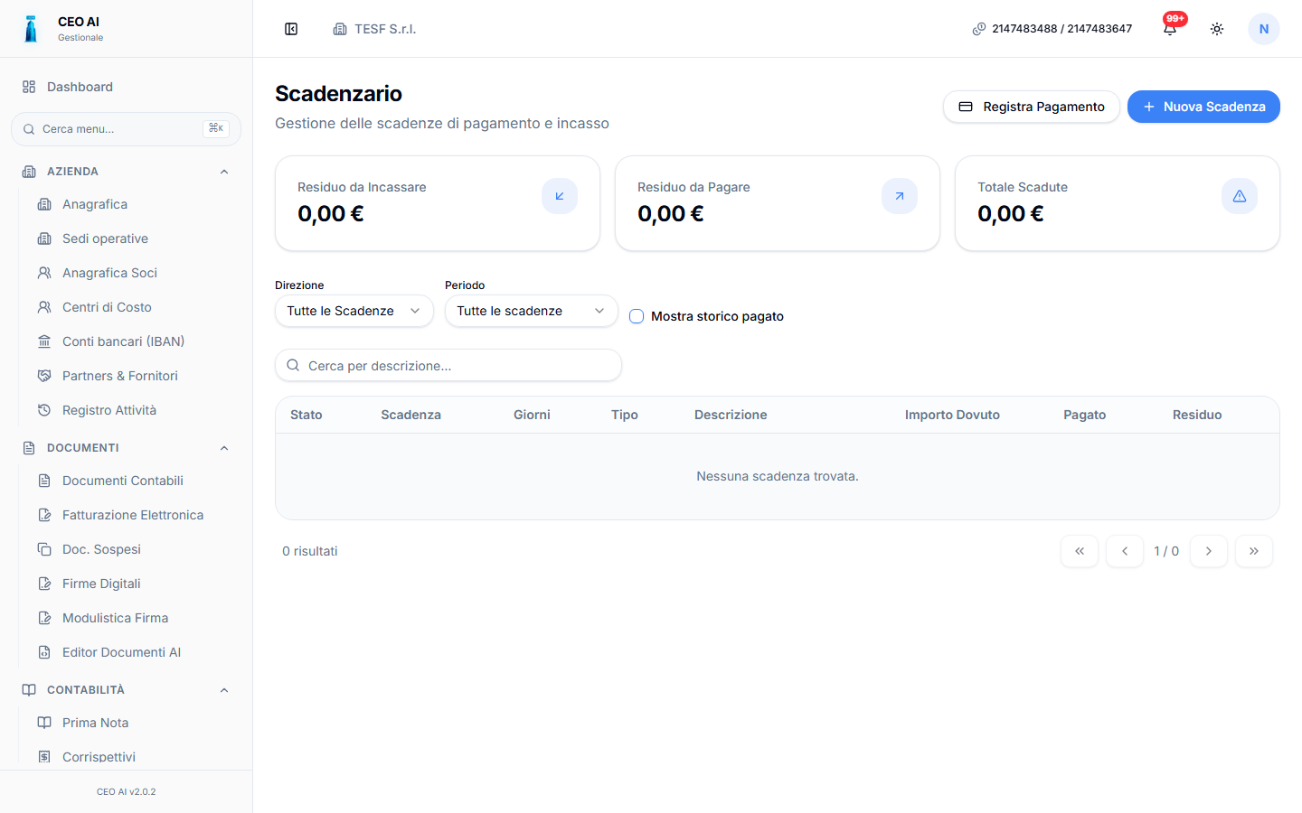Open the Direzione dropdown
1302x813 pixels.
354,311
